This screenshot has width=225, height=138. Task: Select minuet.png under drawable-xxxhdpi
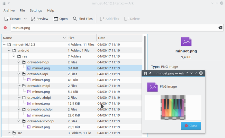pyautogui.click(x=41, y=127)
